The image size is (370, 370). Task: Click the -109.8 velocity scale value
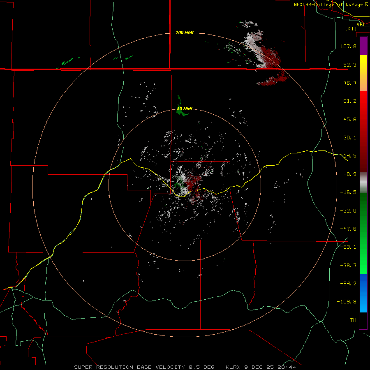[x=347, y=302]
